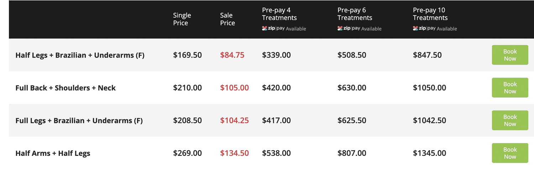This screenshot has height=174, width=534.
Task: Click the $134.50 red sale price
Action: [x=234, y=153]
